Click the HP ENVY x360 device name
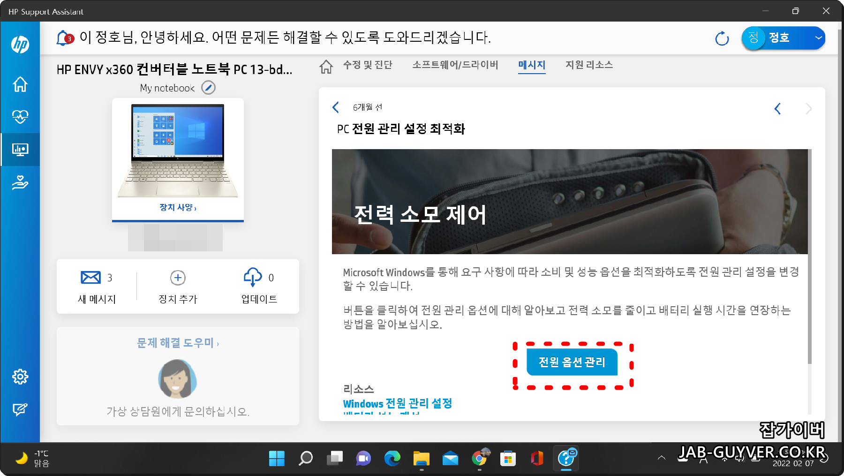The height and width of the screenshot is (476, 844). click(174, 69)
